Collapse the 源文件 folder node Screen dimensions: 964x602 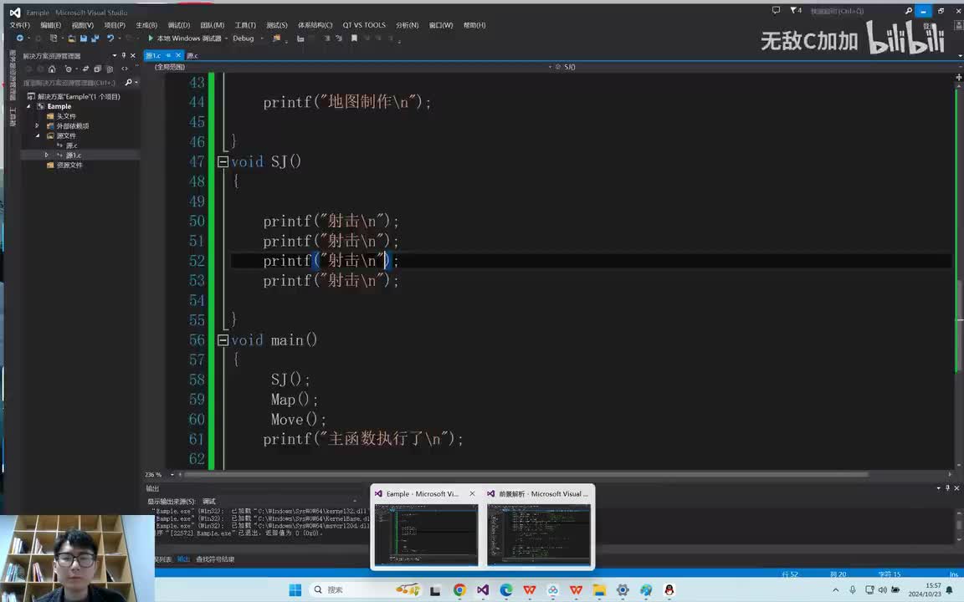(x=38, y=135)
